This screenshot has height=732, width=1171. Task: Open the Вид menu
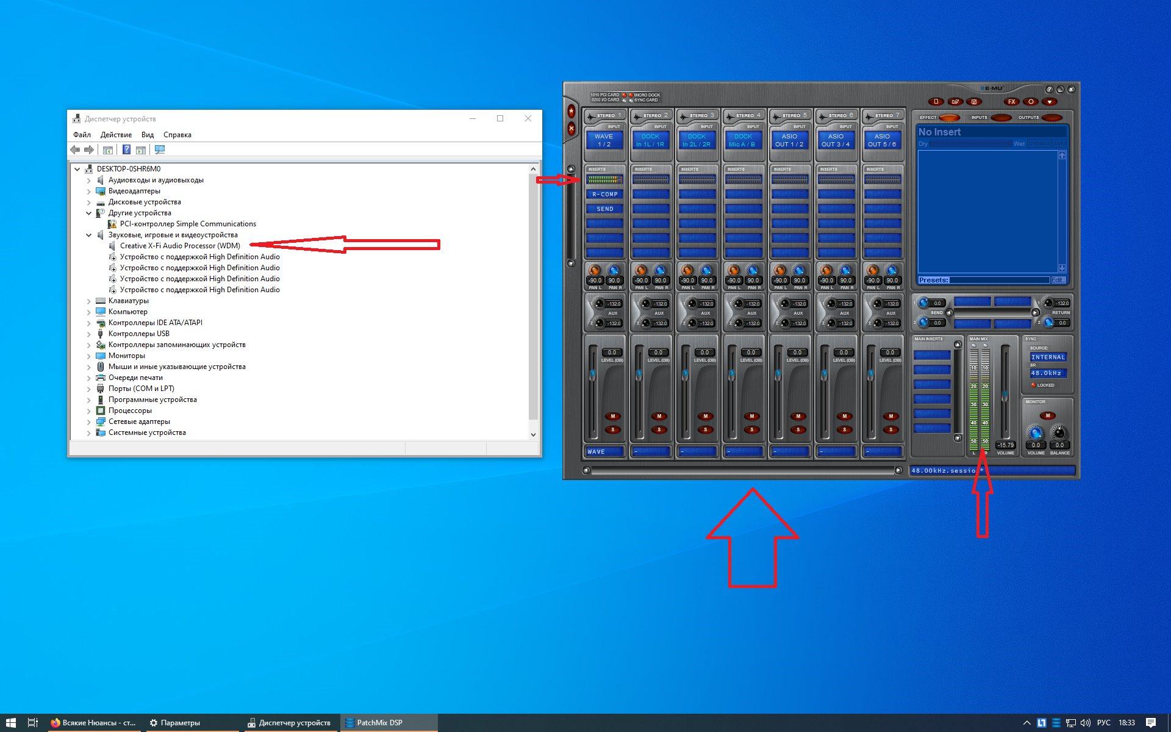pyautogui.click(x=148, y=135)
